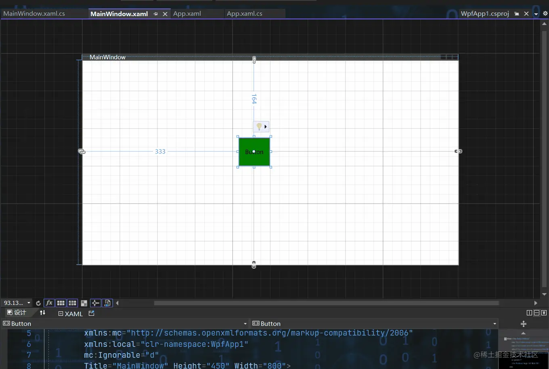Image resolution: width=549 pixels, height=369 pixels.
Task: Click the markup-compatibility schema URL in code
Action: (x=270, y=333)
